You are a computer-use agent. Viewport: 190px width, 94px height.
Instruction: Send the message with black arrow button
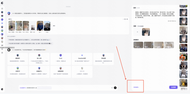pyautogui.click(x=115, y=88)
